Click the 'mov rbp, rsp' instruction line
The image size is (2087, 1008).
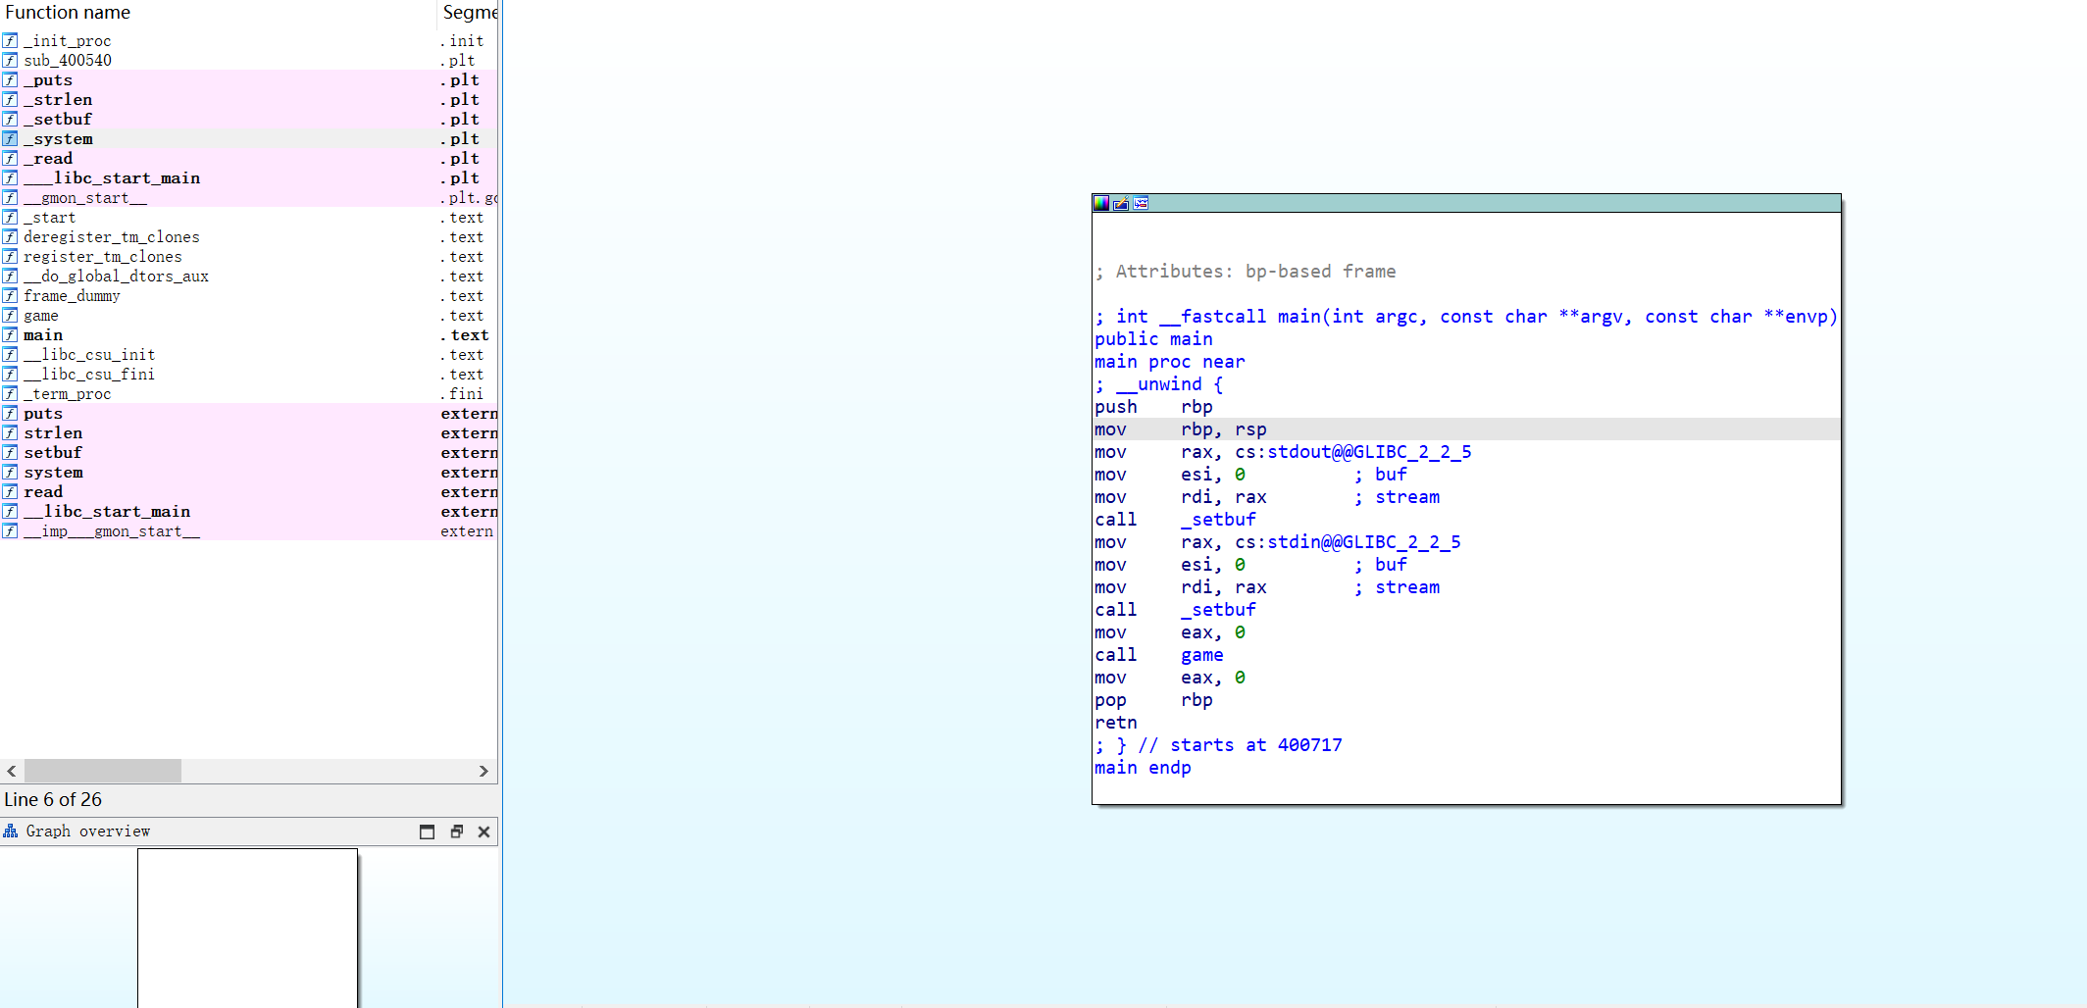[x=1466, y=429]
